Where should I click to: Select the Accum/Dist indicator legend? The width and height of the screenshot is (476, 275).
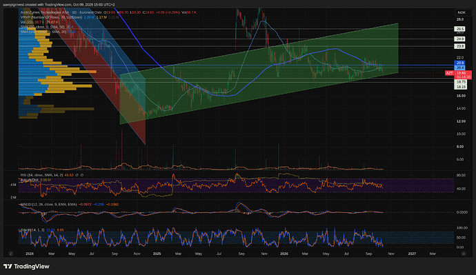click(30, 180)
